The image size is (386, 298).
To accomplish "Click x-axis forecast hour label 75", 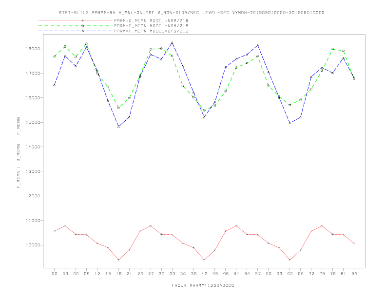I will (322, 274).
